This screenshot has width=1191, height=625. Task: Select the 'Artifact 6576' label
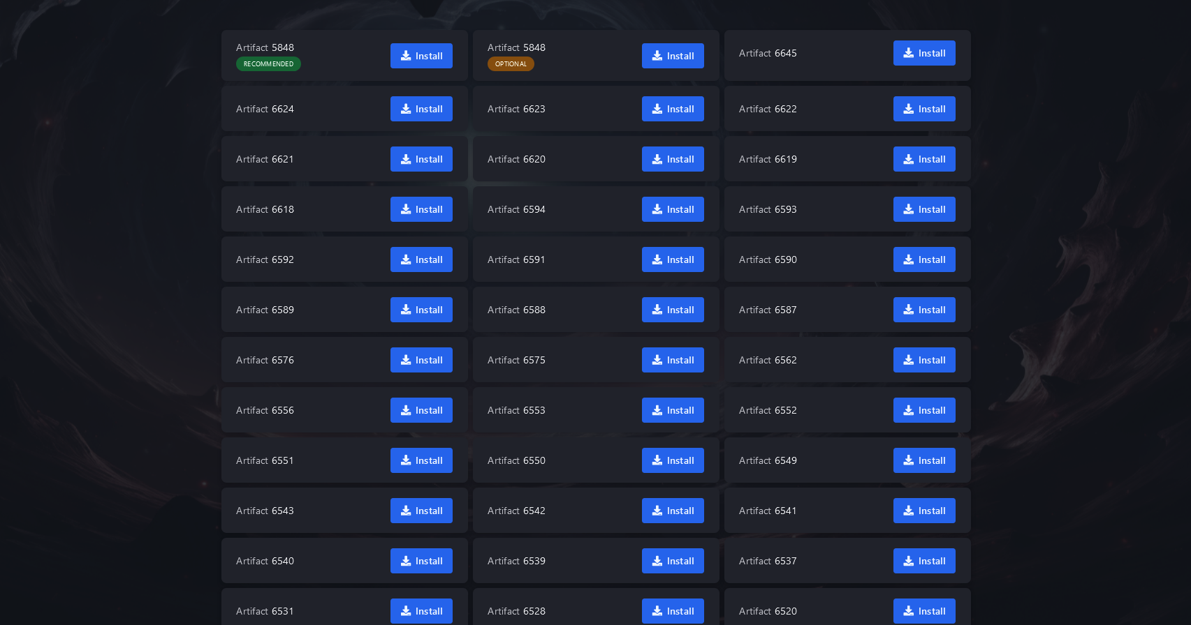265,360
